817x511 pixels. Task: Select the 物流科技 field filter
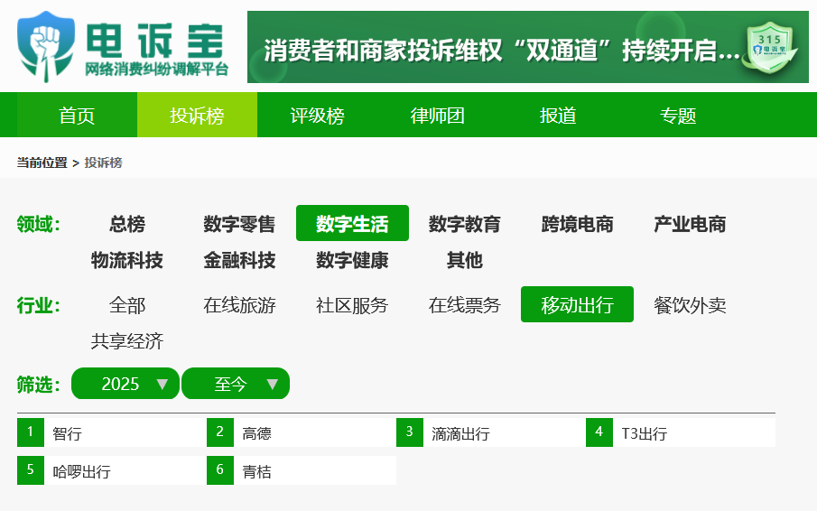(x=127, y=260)
